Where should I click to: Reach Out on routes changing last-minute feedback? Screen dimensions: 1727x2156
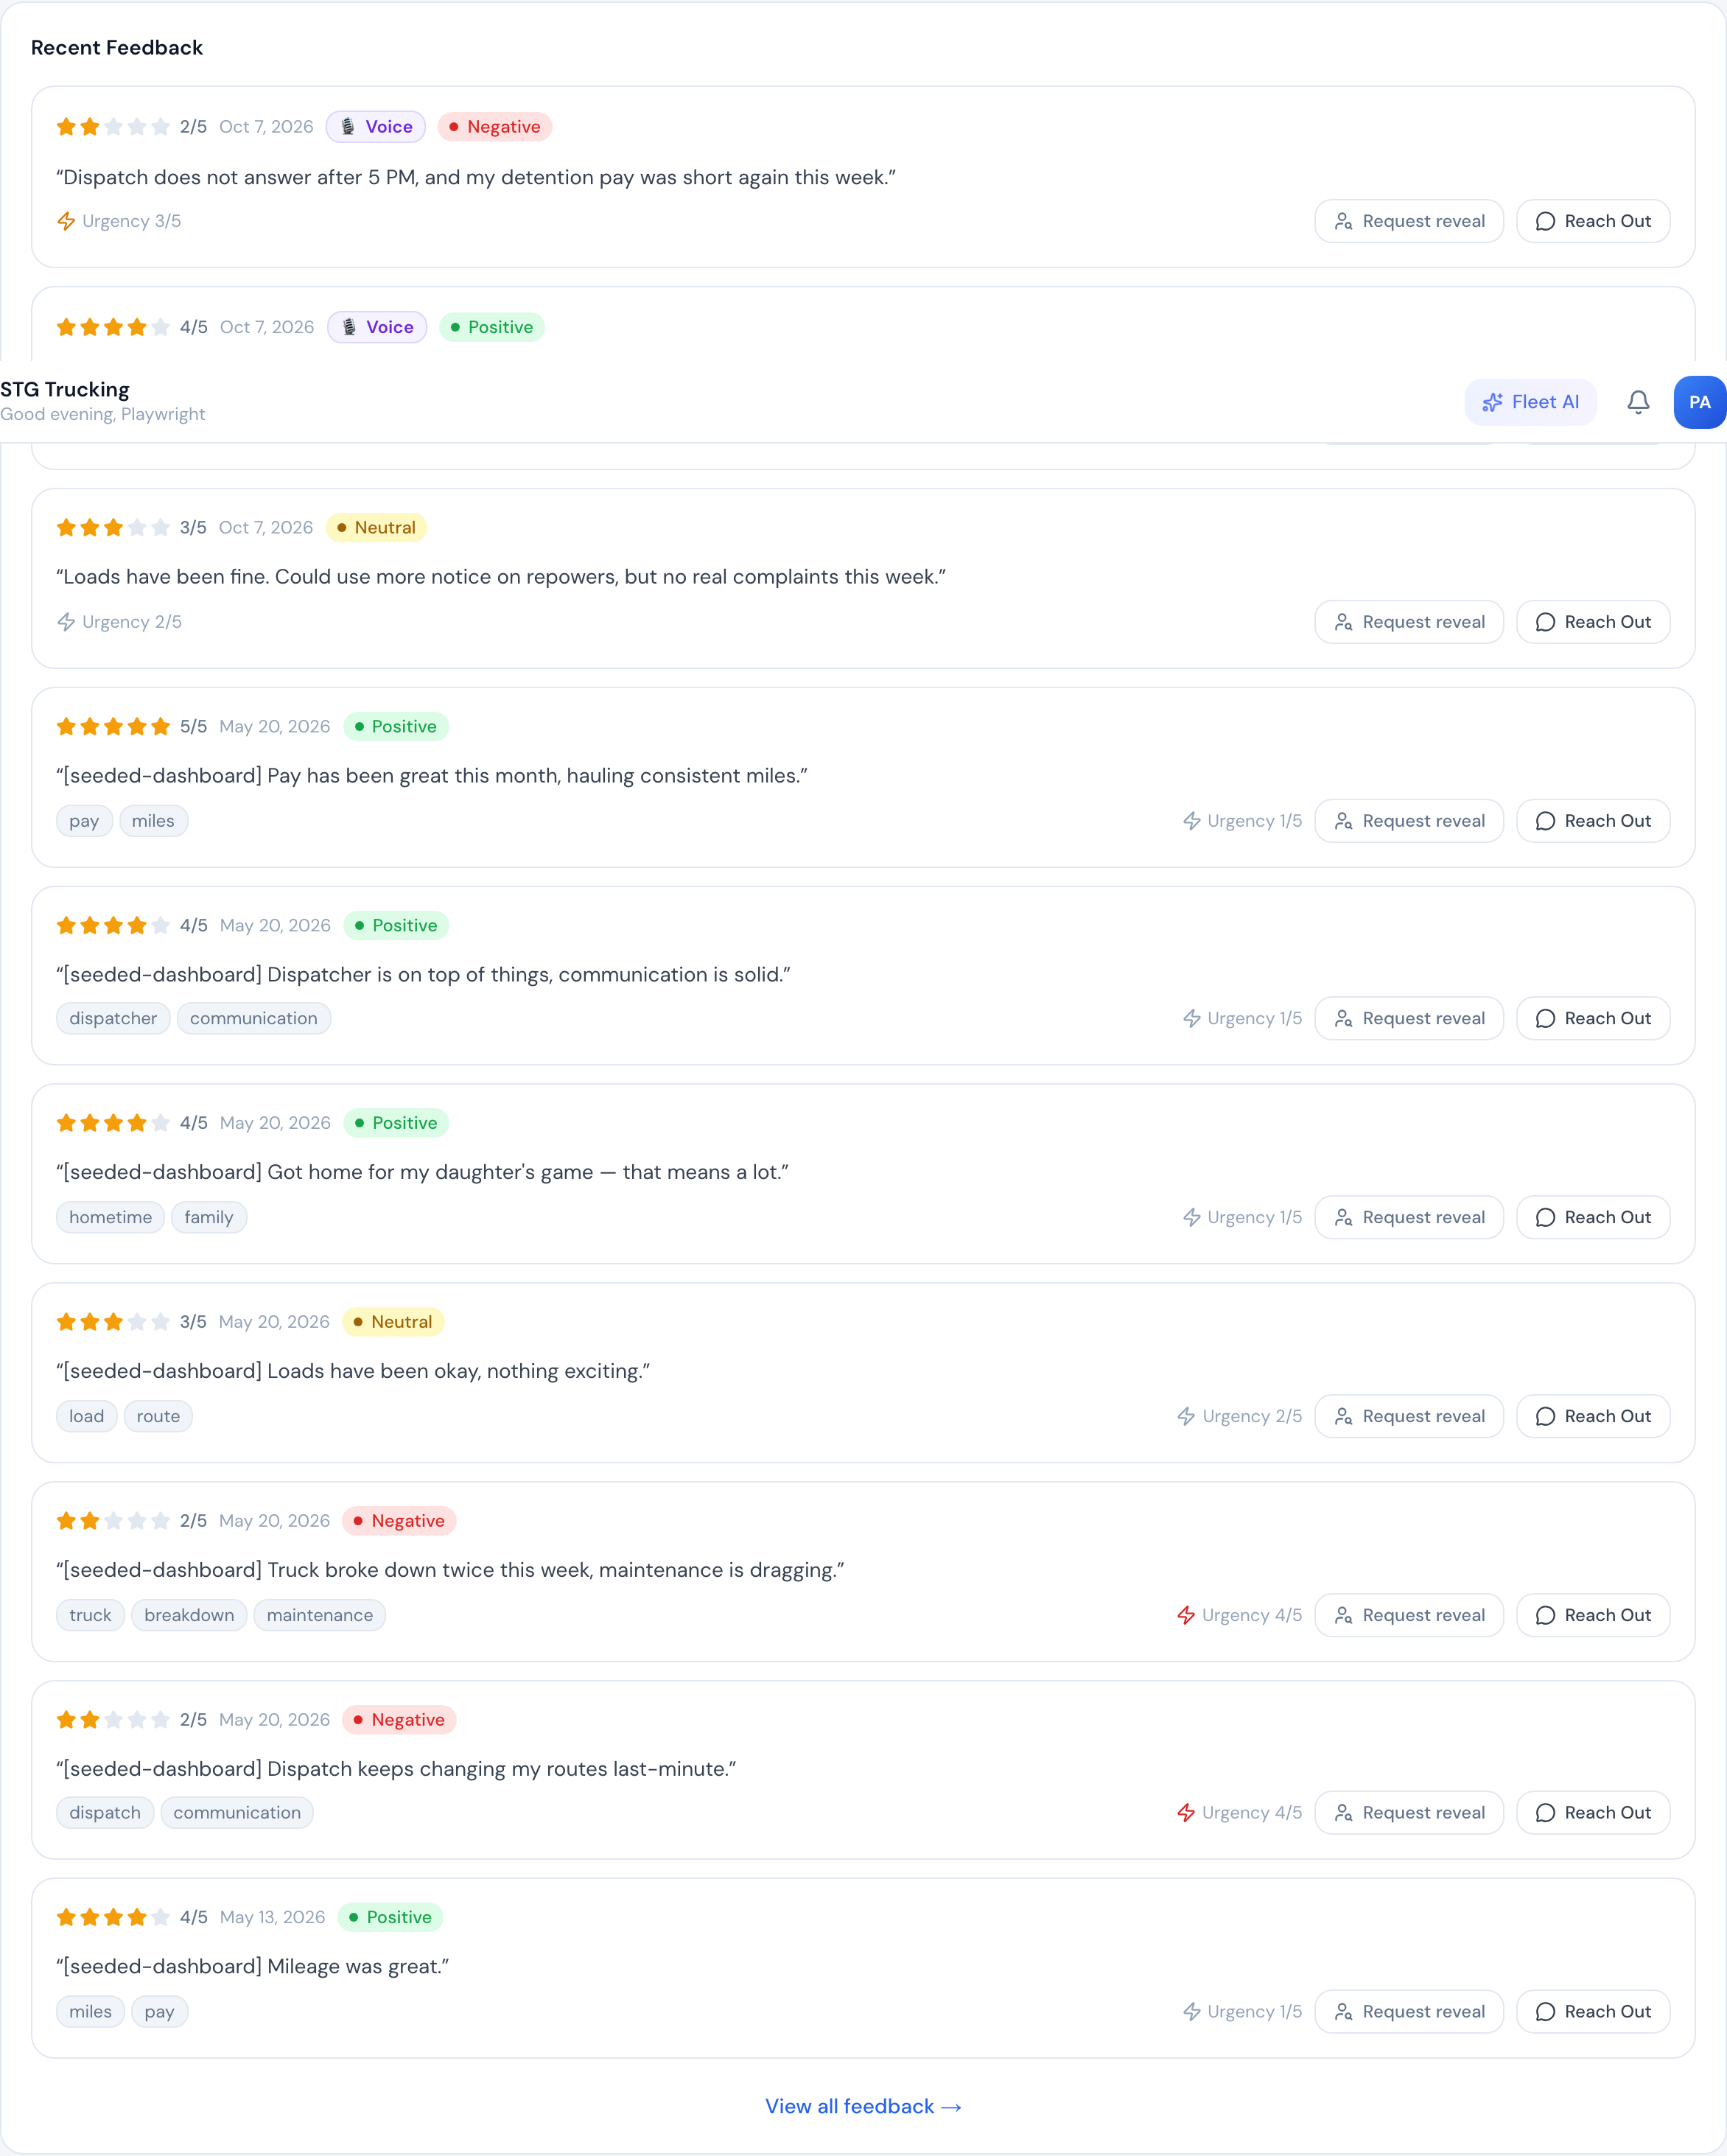pos(1593,1813)
